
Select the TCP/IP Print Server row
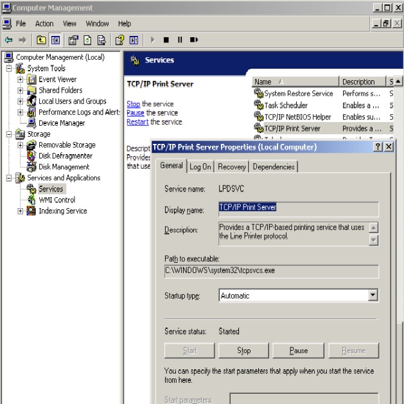click(323, 128)
